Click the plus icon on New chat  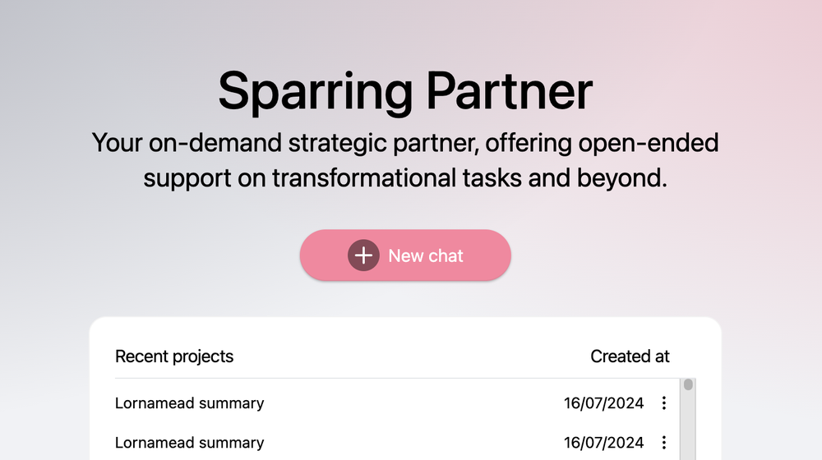point(363,255)
